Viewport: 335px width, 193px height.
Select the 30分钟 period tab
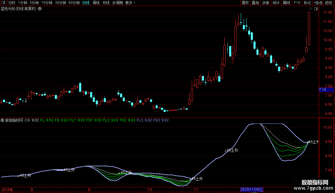[60, 3]
